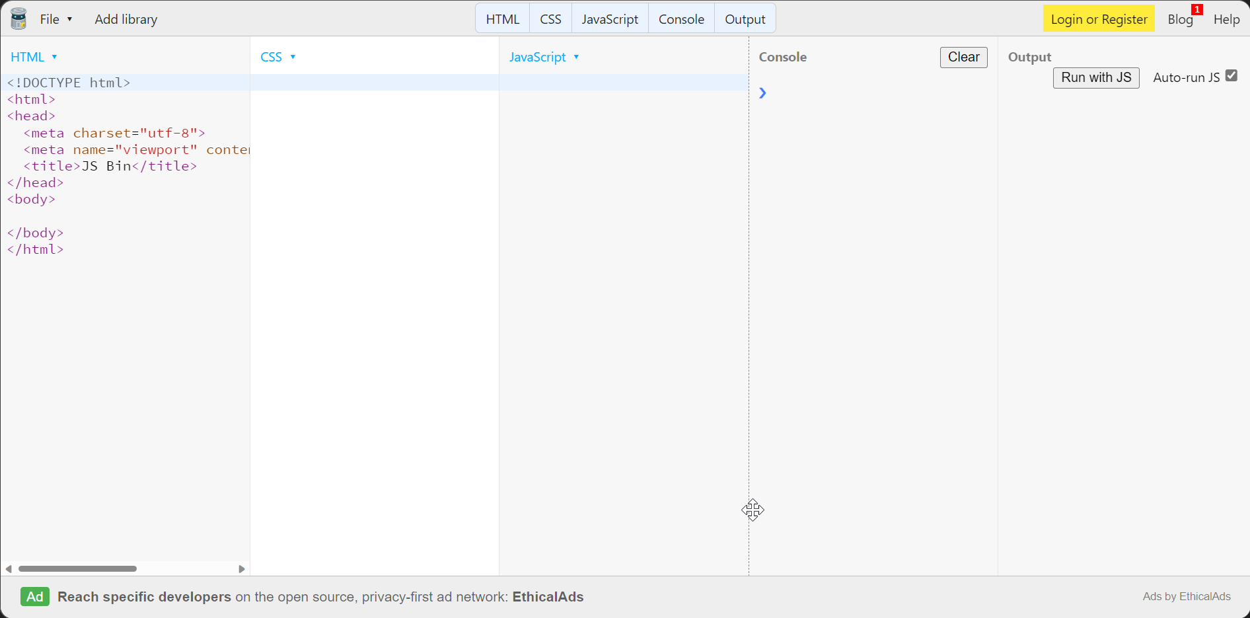Toggle the Output panel button

(745, 19)
